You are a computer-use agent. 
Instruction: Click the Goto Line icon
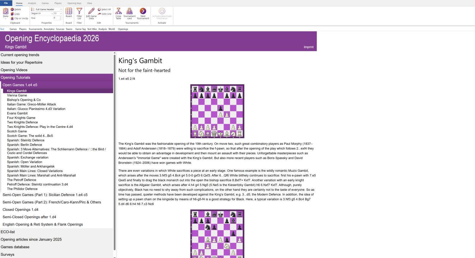click(x=99, y=14)
